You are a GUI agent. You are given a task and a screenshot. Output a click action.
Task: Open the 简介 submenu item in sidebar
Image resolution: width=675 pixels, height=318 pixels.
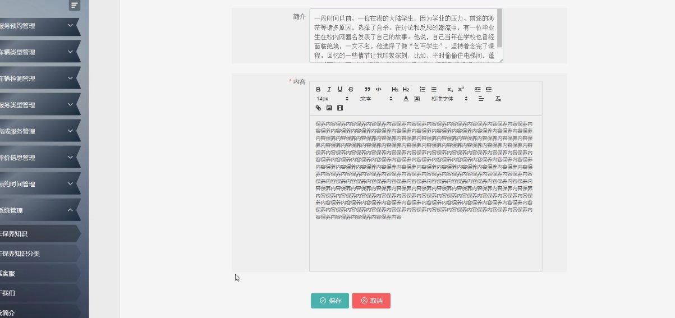coord(39,311)
